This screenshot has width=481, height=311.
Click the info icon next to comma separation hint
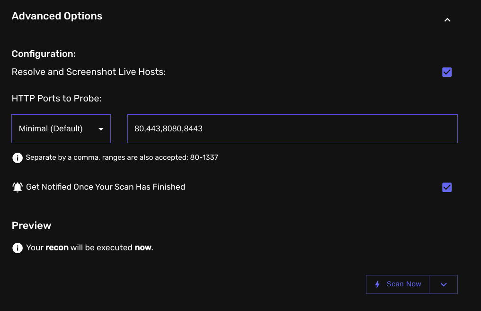[18, 157]
